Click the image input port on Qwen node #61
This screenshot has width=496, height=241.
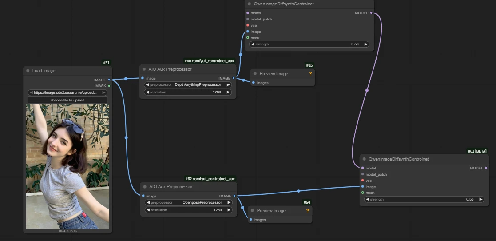362,186
